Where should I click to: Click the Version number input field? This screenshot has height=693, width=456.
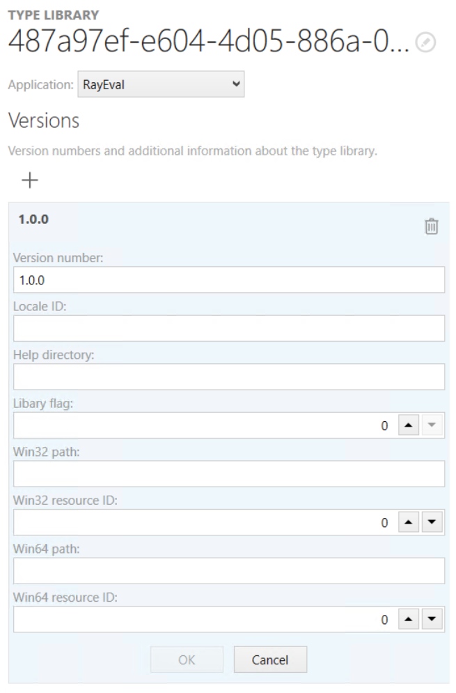point(228,280)
